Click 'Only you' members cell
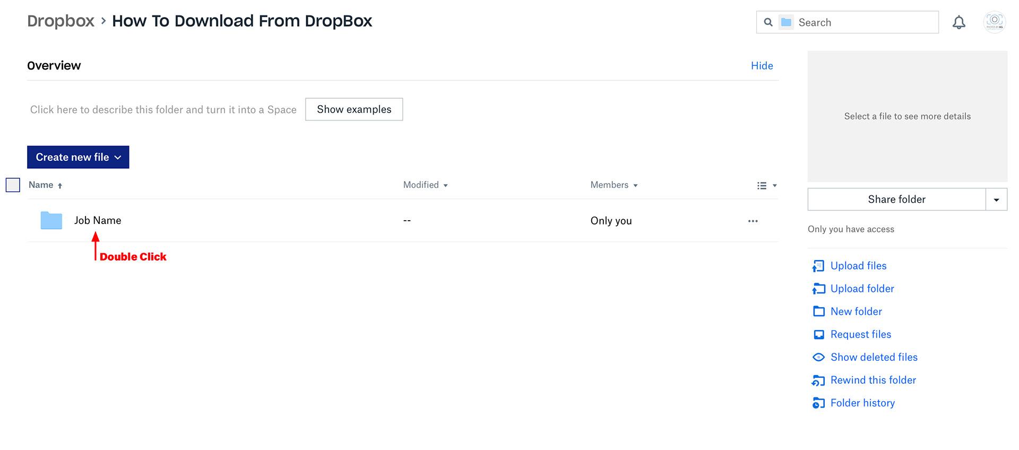This screenshot has width=1019, height=450. 611,221
